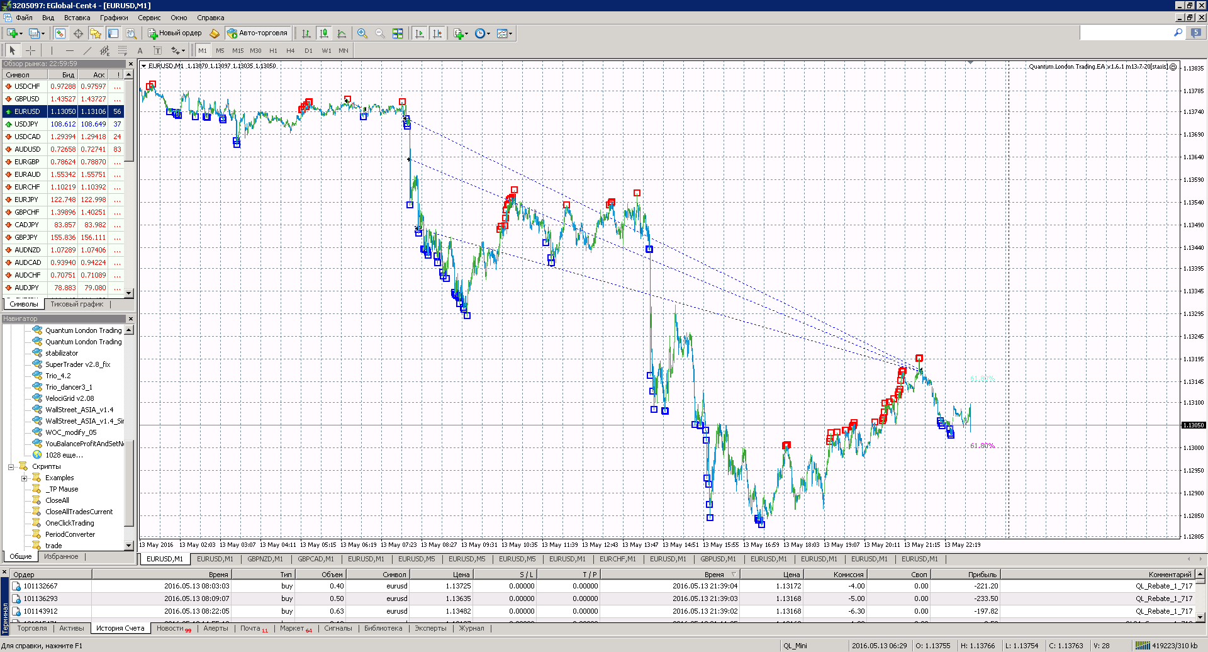1208x652 pixels.
Task: Toggle the Авто-торговля auto trading button
Action: click(258, 33)
